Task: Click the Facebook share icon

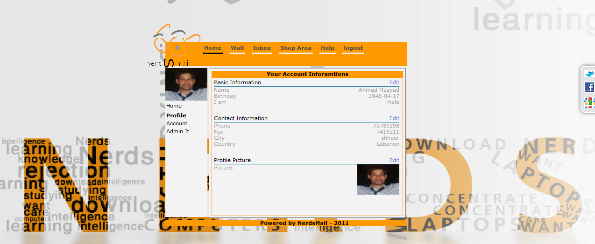Action: (x=589, y=87)
